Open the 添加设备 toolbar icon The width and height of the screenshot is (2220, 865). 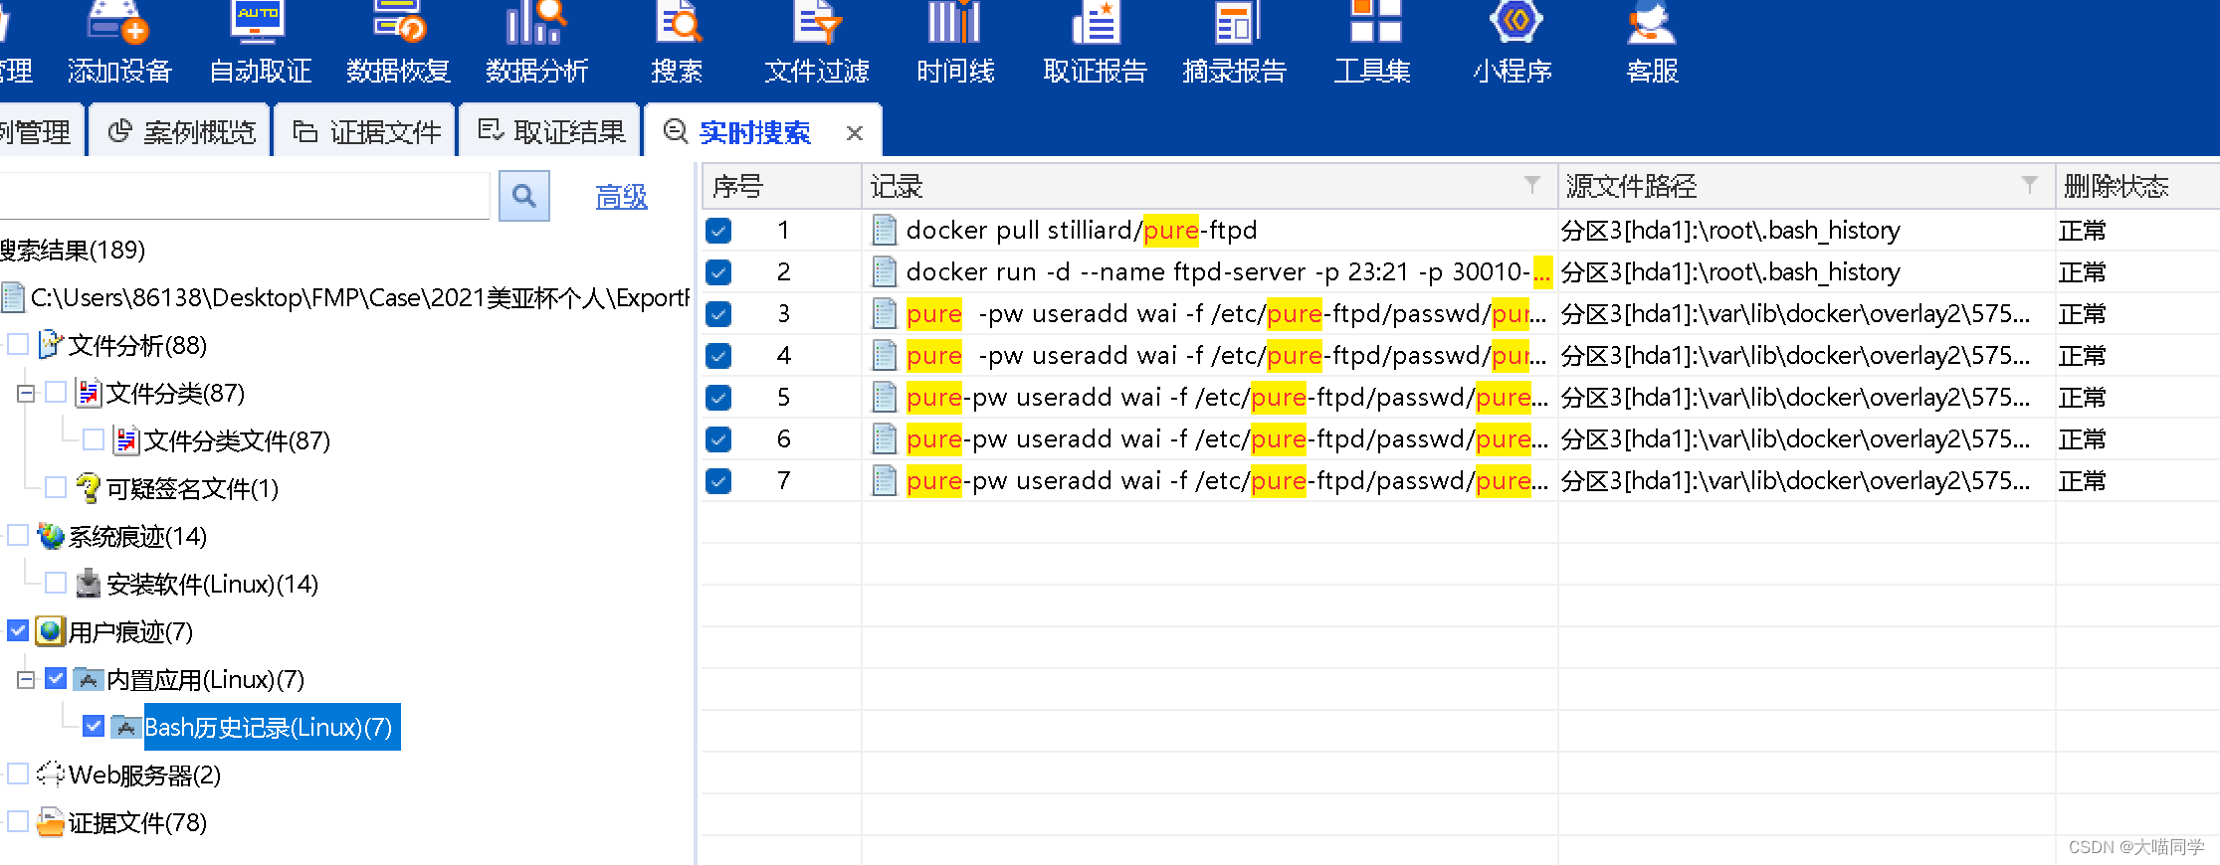pos(119,42)
